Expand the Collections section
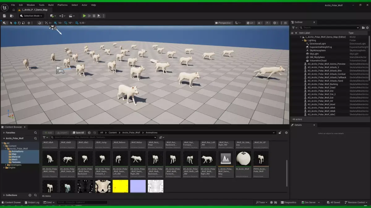This screenshot has height=208, width=371. click(x=4, y=195)
